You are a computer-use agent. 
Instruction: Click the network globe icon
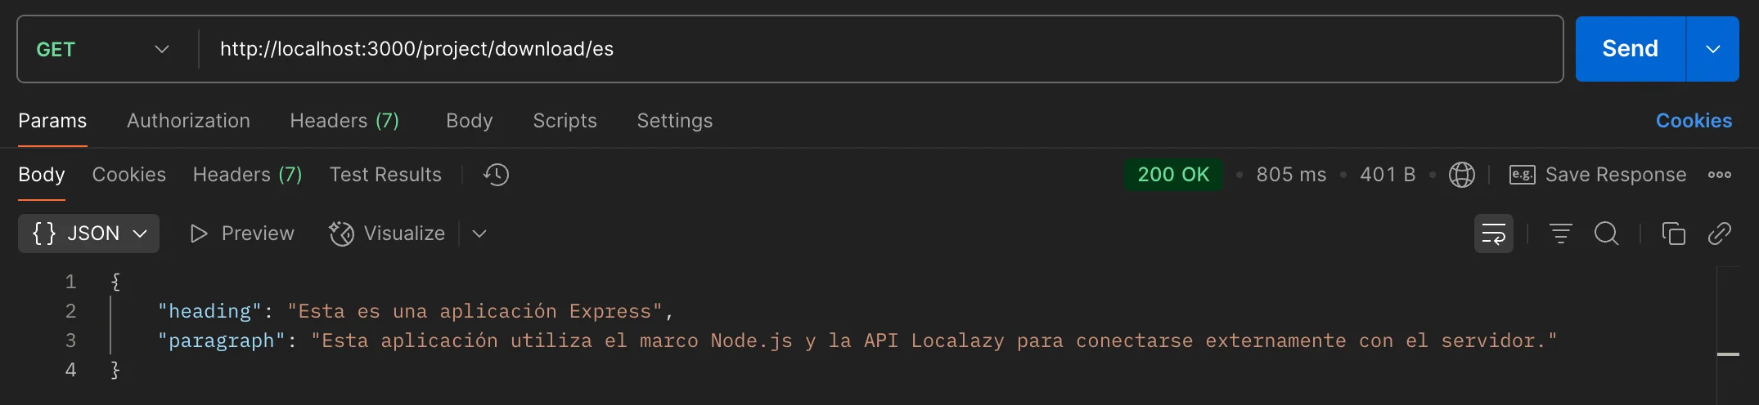coord(1461,175)
